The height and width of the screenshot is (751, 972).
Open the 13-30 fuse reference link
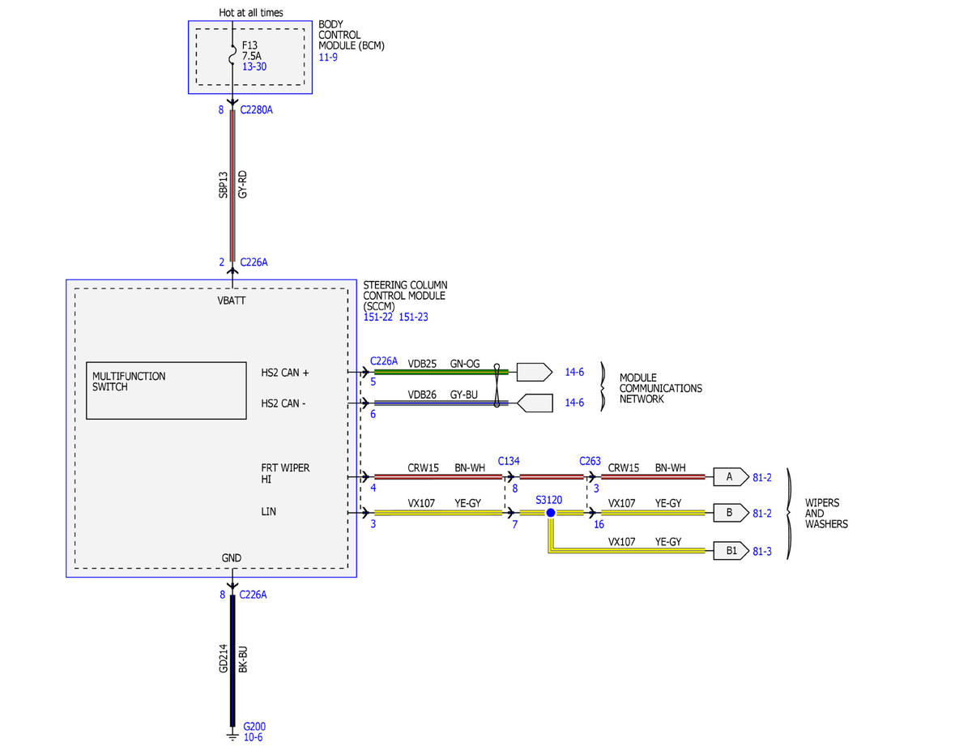tap(254, 66)
